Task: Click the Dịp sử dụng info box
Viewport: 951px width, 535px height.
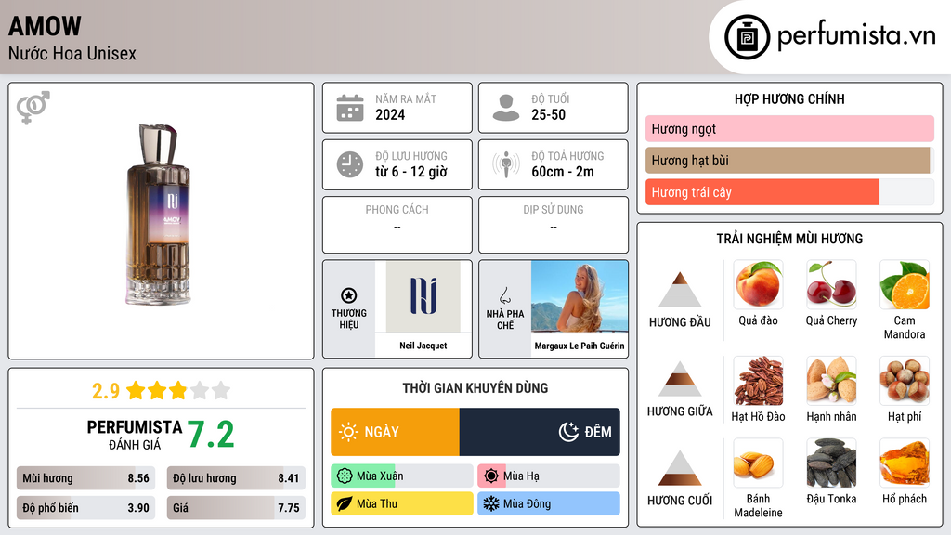Action: click(554, 225)
